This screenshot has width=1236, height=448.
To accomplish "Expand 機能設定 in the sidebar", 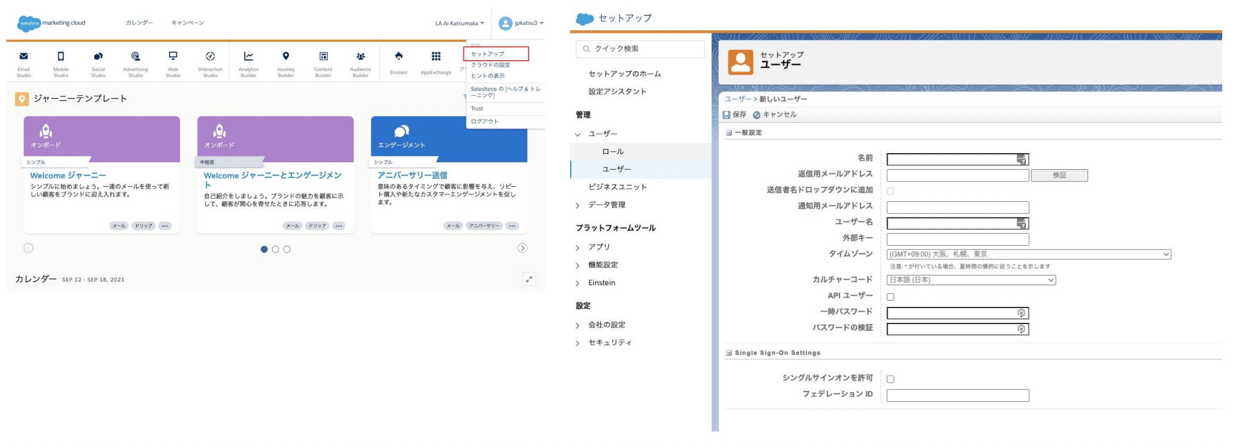I will (578, 266).
